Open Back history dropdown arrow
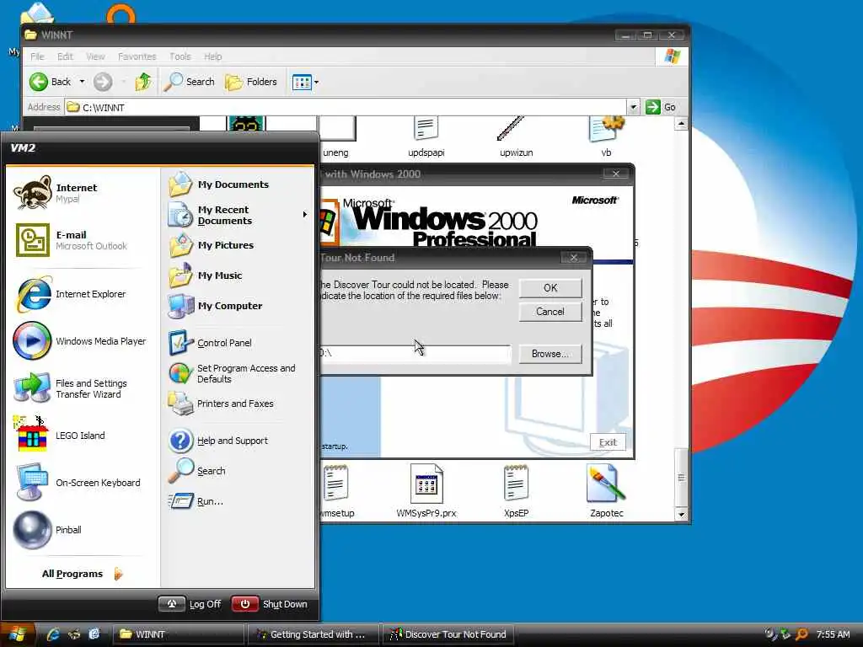Screen dimensions: 863x647 point(82,82)
